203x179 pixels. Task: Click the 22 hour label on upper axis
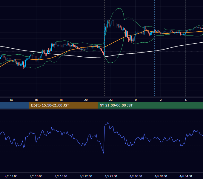coord(111,100)
